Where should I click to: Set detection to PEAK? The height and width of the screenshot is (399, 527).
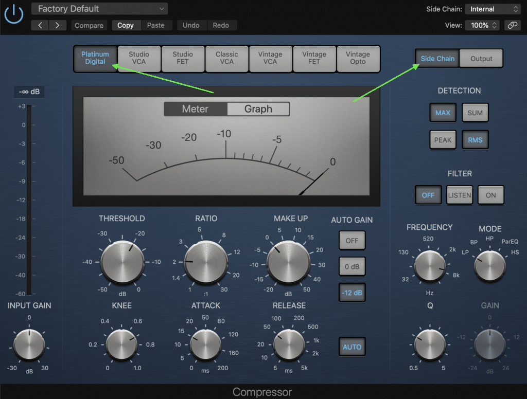tap(443, 140)
